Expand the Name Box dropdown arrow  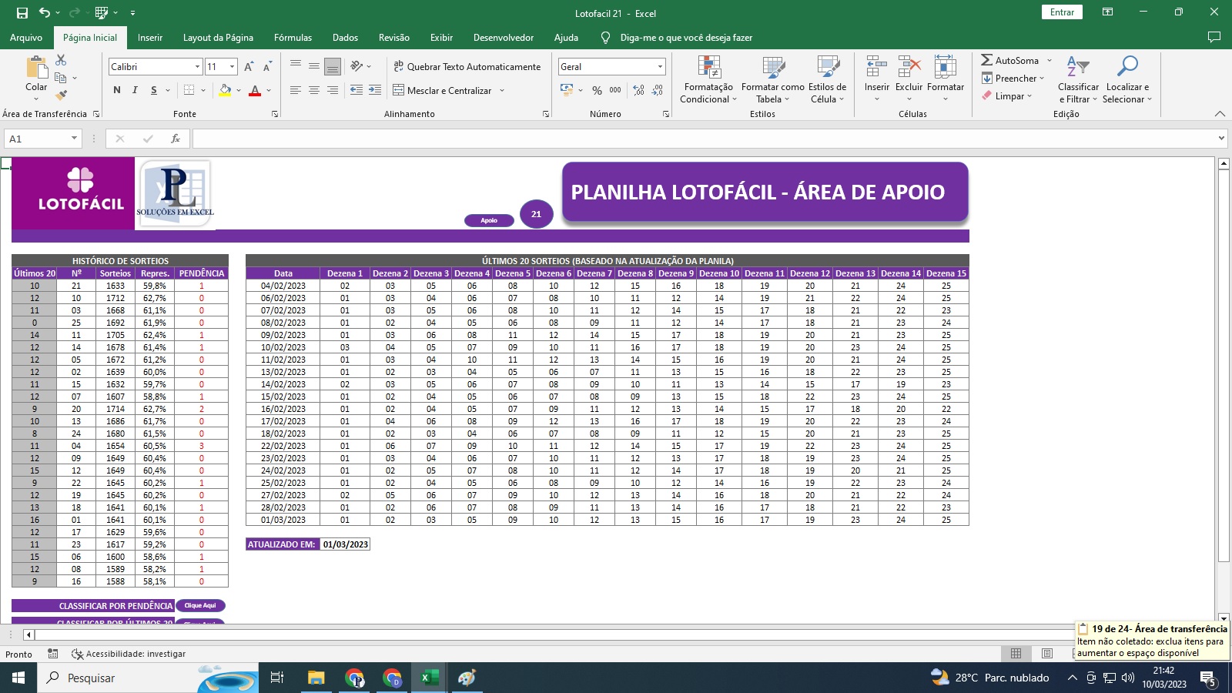pos(74,139)
